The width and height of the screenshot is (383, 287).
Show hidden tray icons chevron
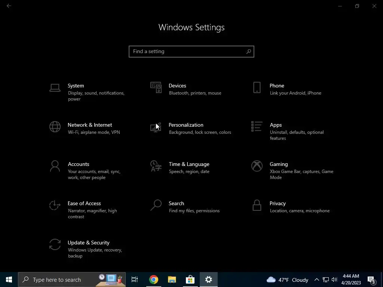tap(316, 280)
